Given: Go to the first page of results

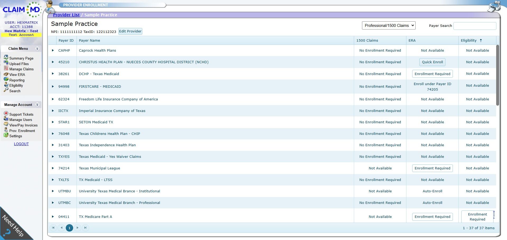Looking at the screenshot, I should coord(53,228).
